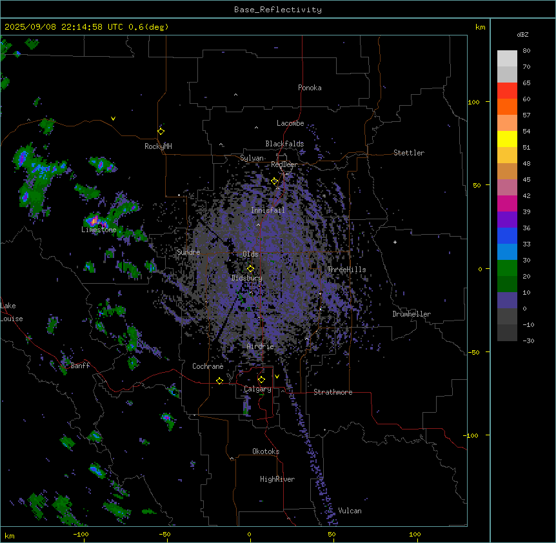Click the Airdrie city label
This screenshot has height=543, width=556.
click(261, 346)
